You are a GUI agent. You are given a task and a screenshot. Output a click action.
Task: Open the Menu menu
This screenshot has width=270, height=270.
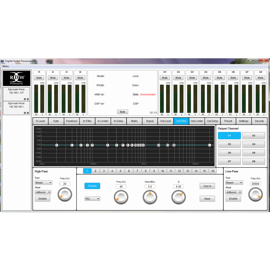click(6, 66)
